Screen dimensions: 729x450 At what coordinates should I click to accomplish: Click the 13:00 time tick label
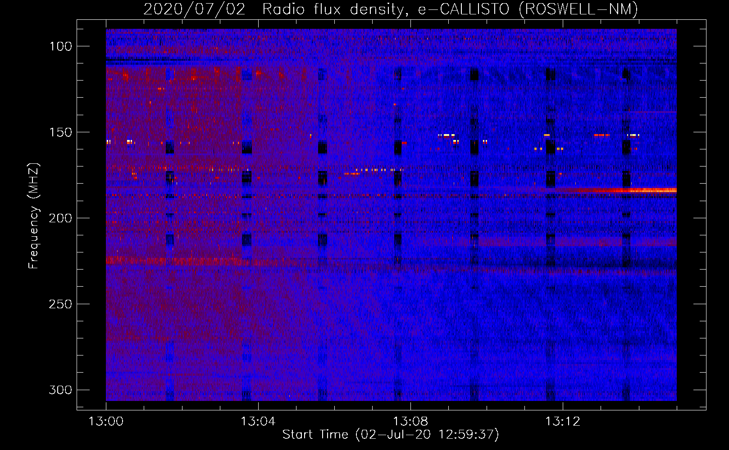[x=106, y=422]
